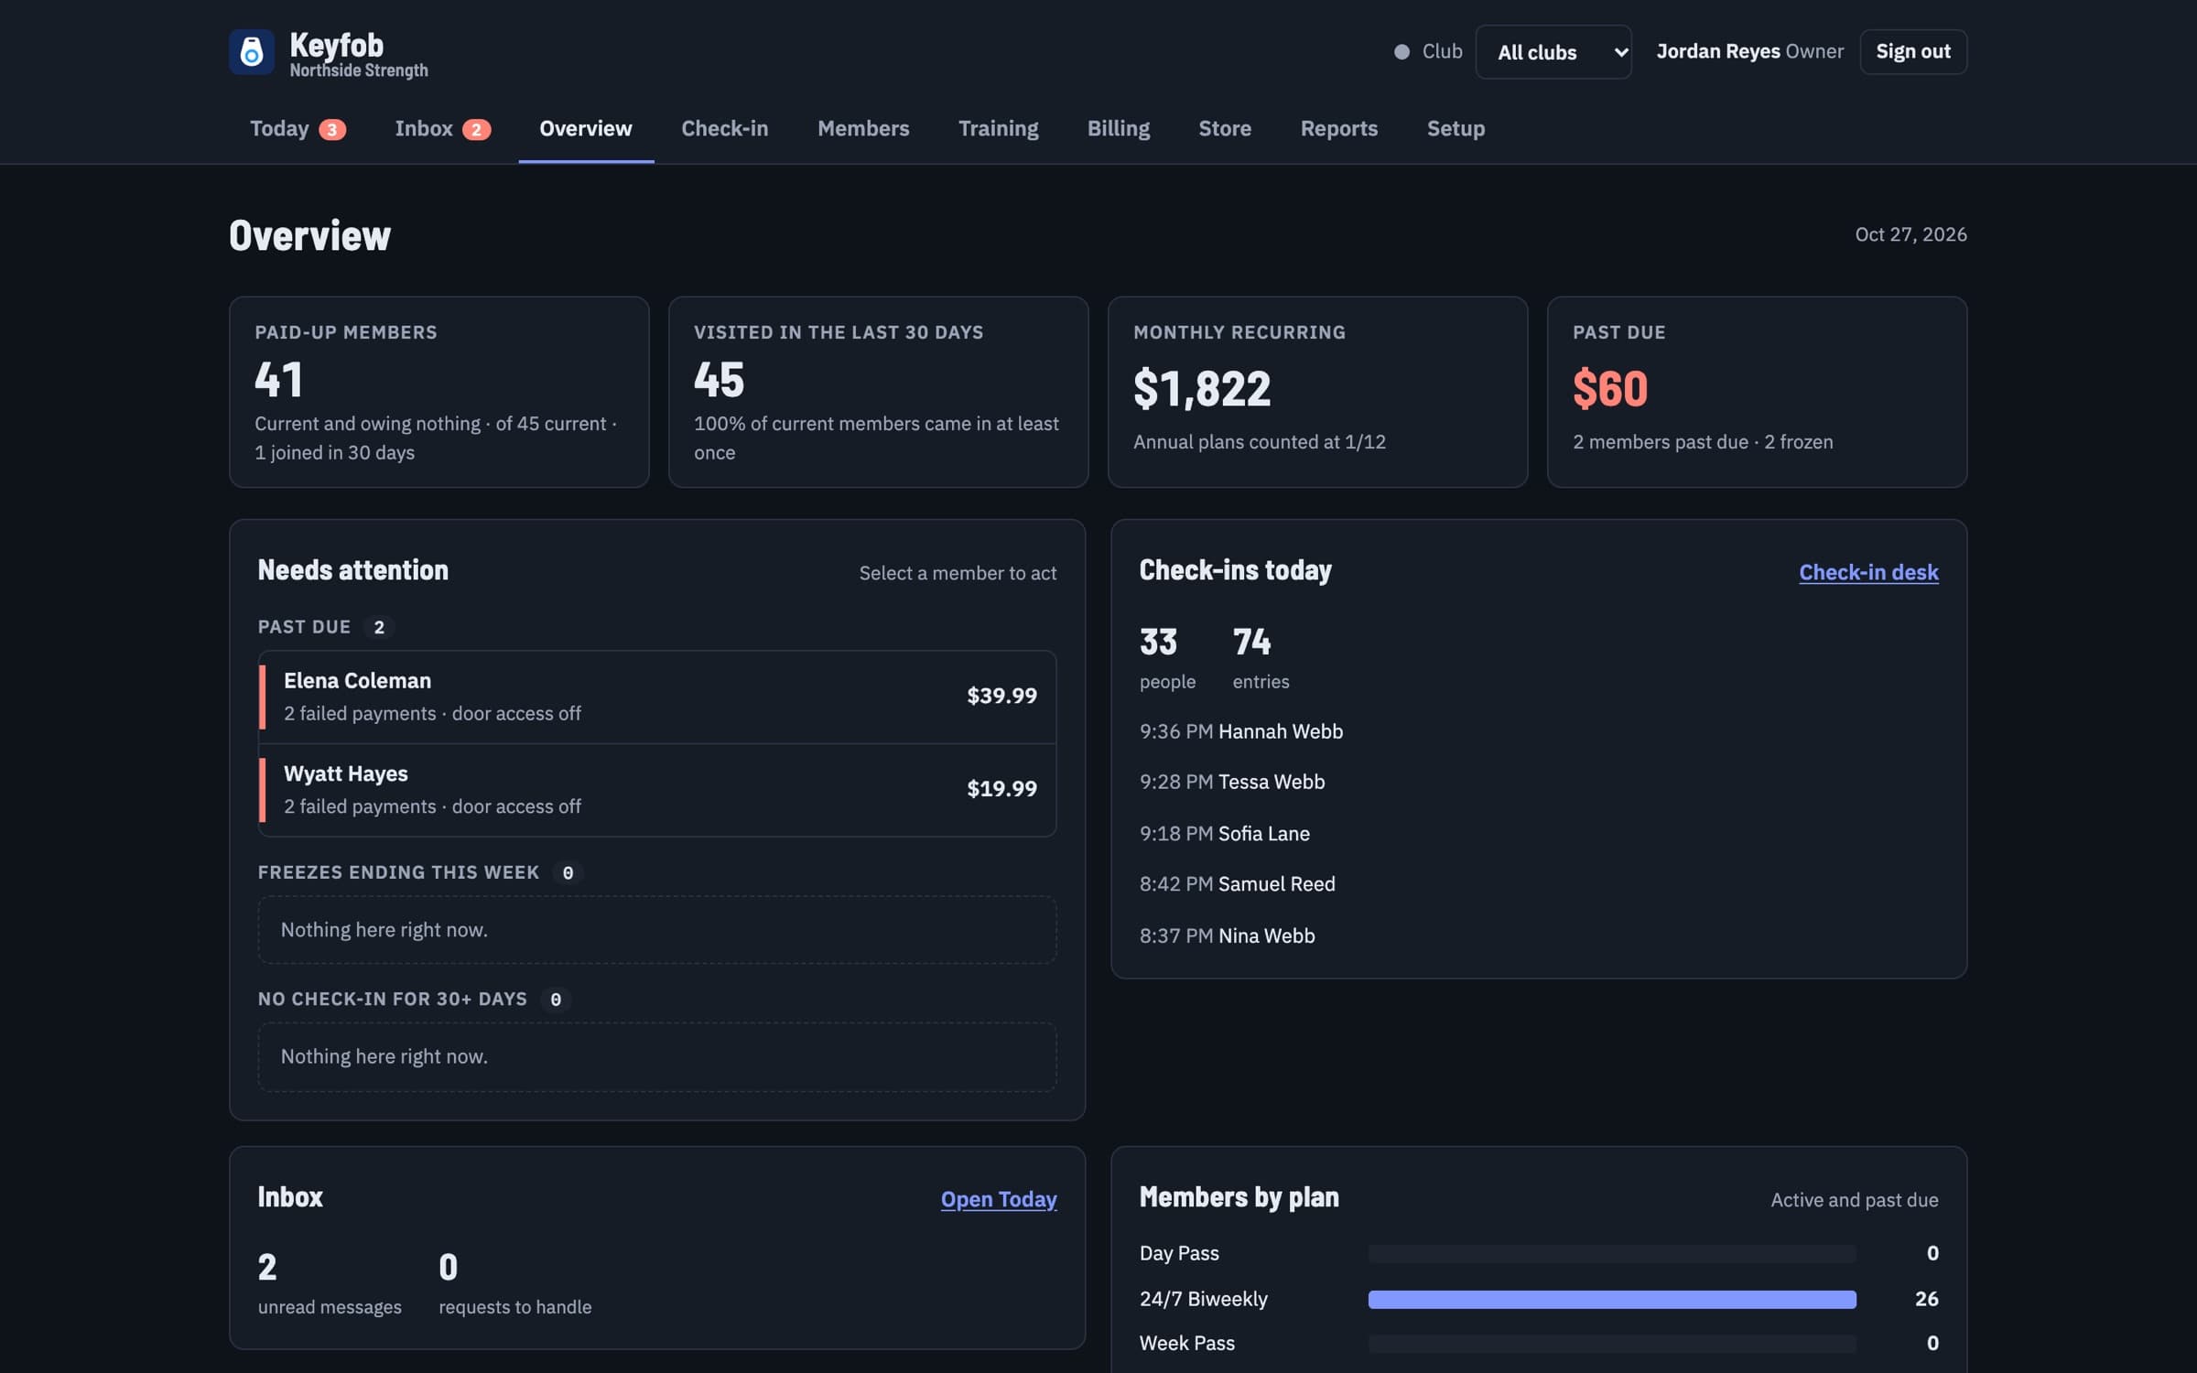Follow the Check-in desk link
The height and width of the screenshot is (1373, 2197).
[x=1868, y=572]
